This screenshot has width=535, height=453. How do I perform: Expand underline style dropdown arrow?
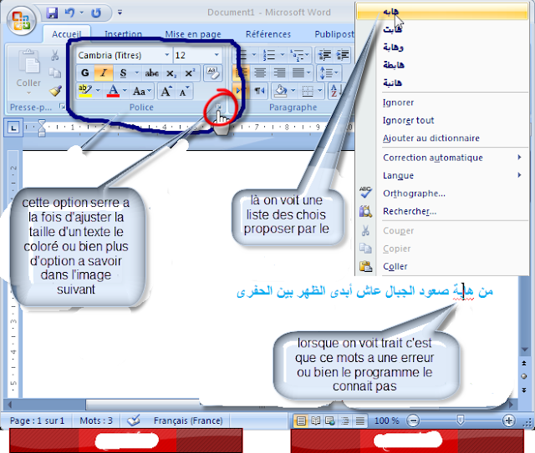pyautogui.click(x=137, y=73)
